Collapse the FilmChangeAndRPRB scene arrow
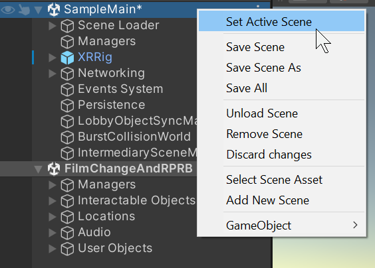 39,169
